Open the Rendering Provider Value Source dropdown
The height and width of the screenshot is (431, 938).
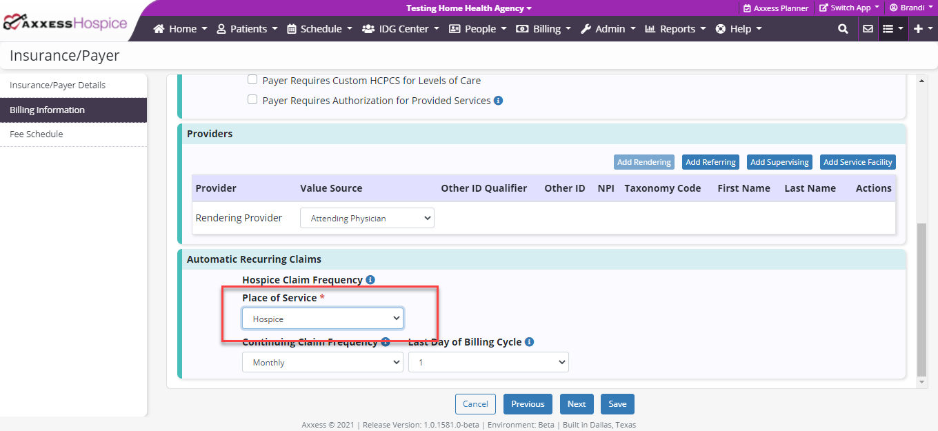pyautogui.click(x=367, y=218)
